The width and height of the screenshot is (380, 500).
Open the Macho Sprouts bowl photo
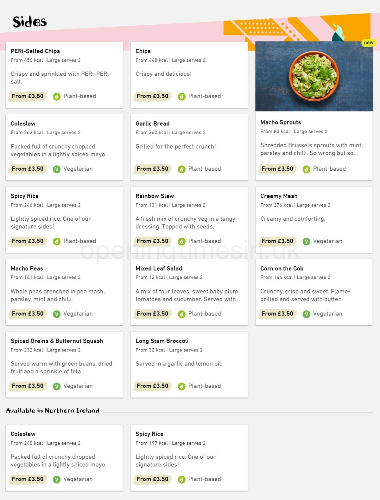[314, 76]
